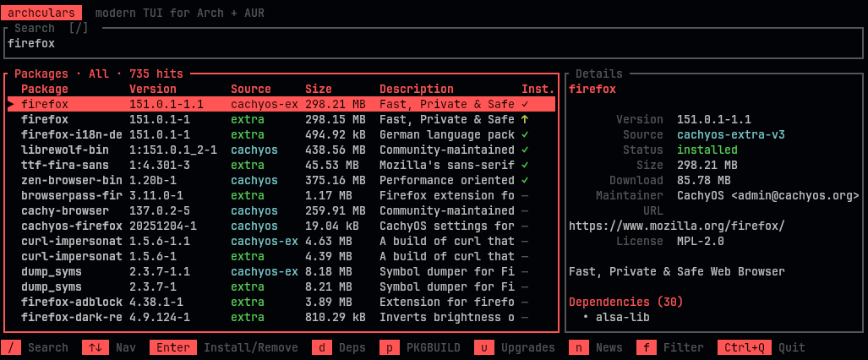The height and width of the screenshot is (360, 868).
Task: Select the firefox-i18n-de package row
Action: (x=281, y=134)
